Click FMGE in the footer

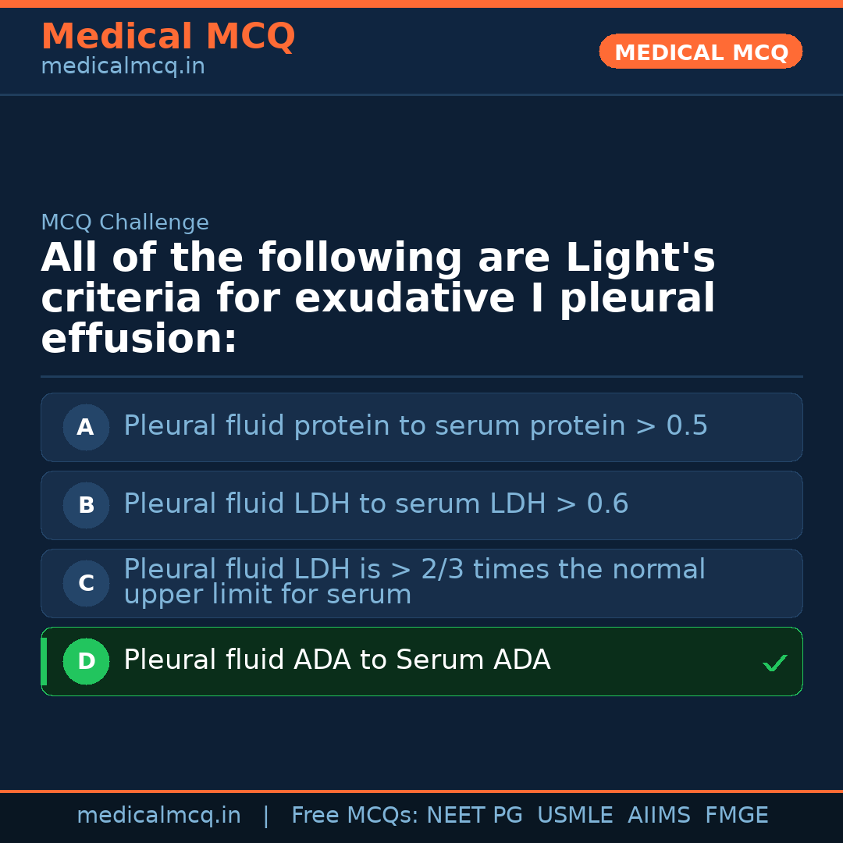[736, 816]
